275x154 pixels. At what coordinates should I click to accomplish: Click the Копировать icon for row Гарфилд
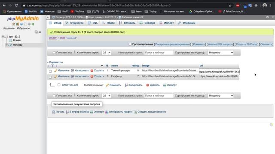coord(73,77)
